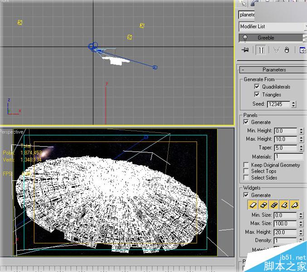Click the Seed value spinner arrows

(293, 104)
